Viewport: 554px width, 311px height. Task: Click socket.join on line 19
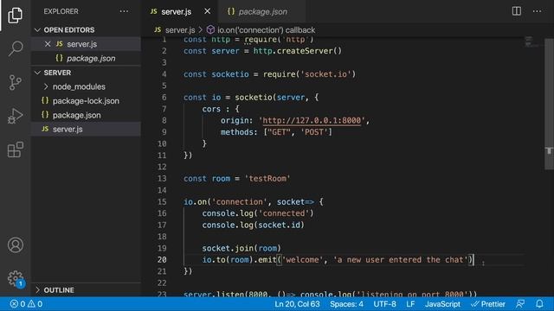coord(228,248)
